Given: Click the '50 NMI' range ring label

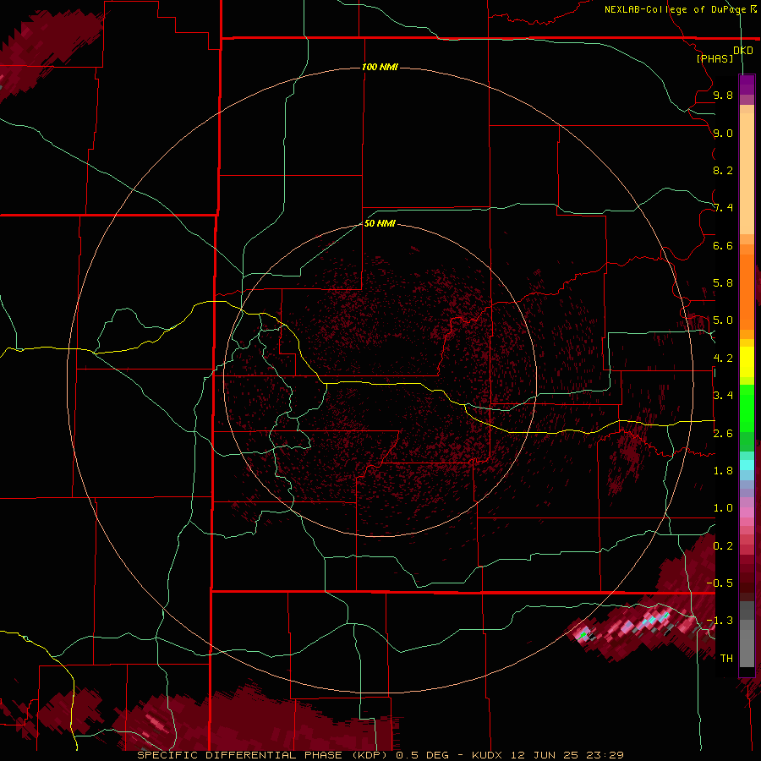Looking at the screenshot, I should pyautogui.click(x=380, y=223).
